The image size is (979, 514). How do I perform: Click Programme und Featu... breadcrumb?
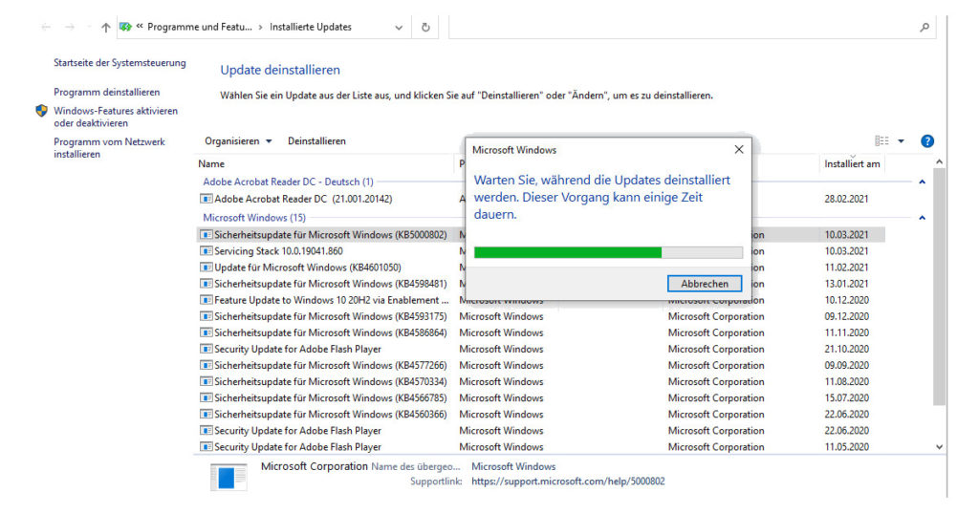199,27
